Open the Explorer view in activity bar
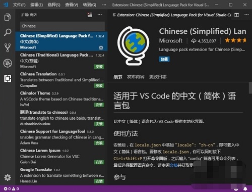 click(x=8, y=17)
